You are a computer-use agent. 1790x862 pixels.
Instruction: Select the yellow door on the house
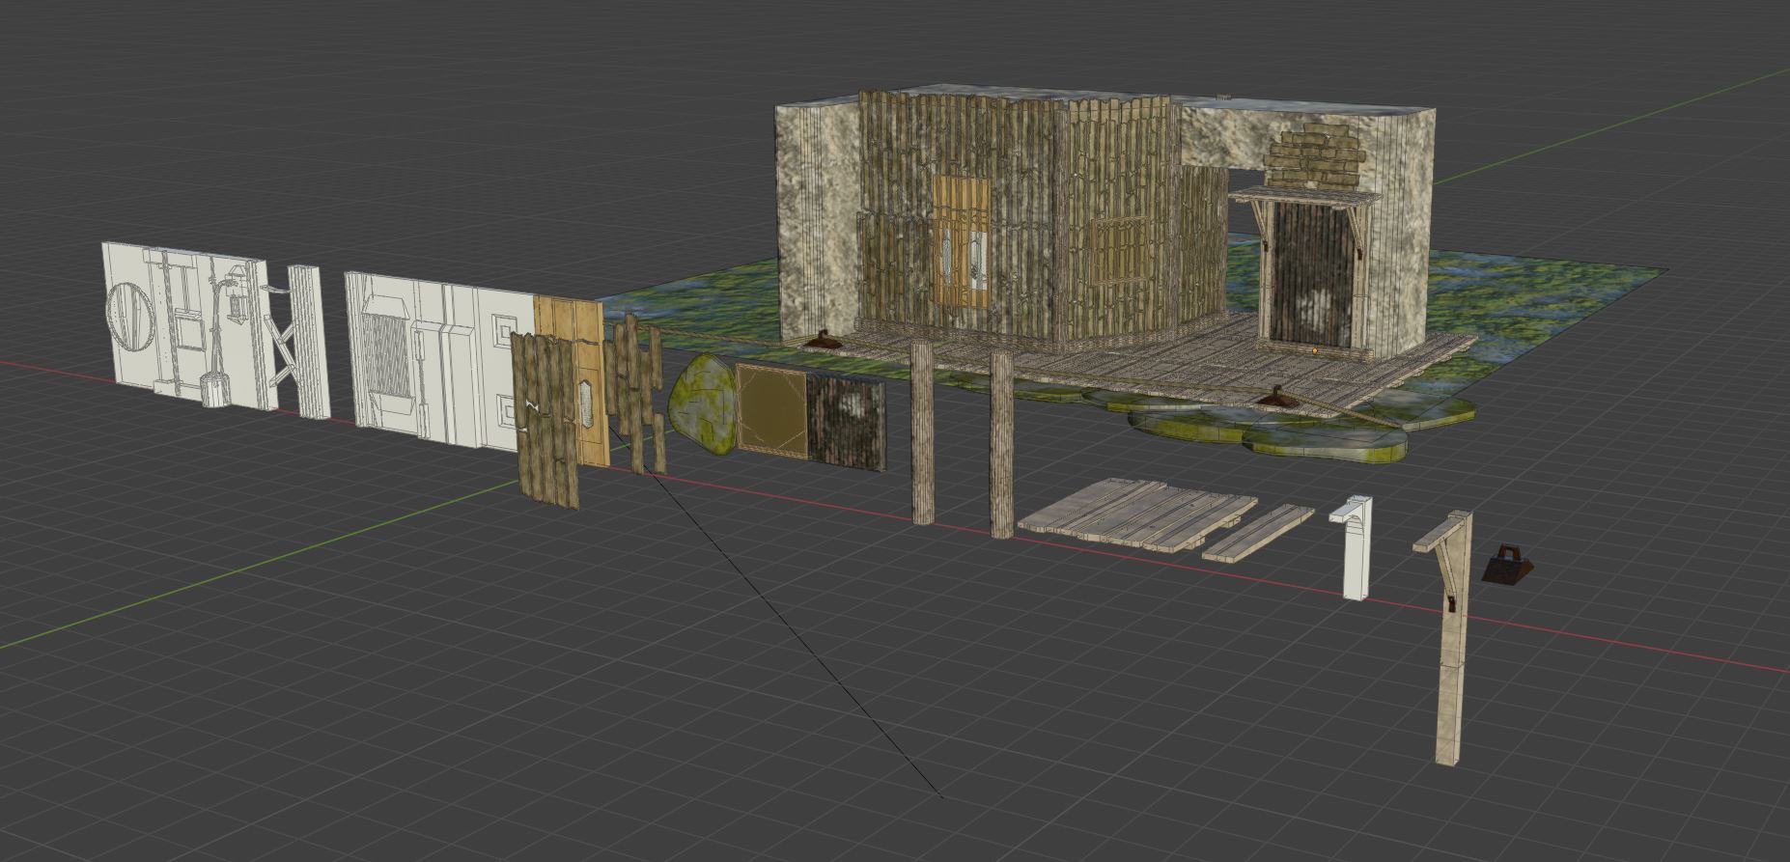tap(961, 241)
